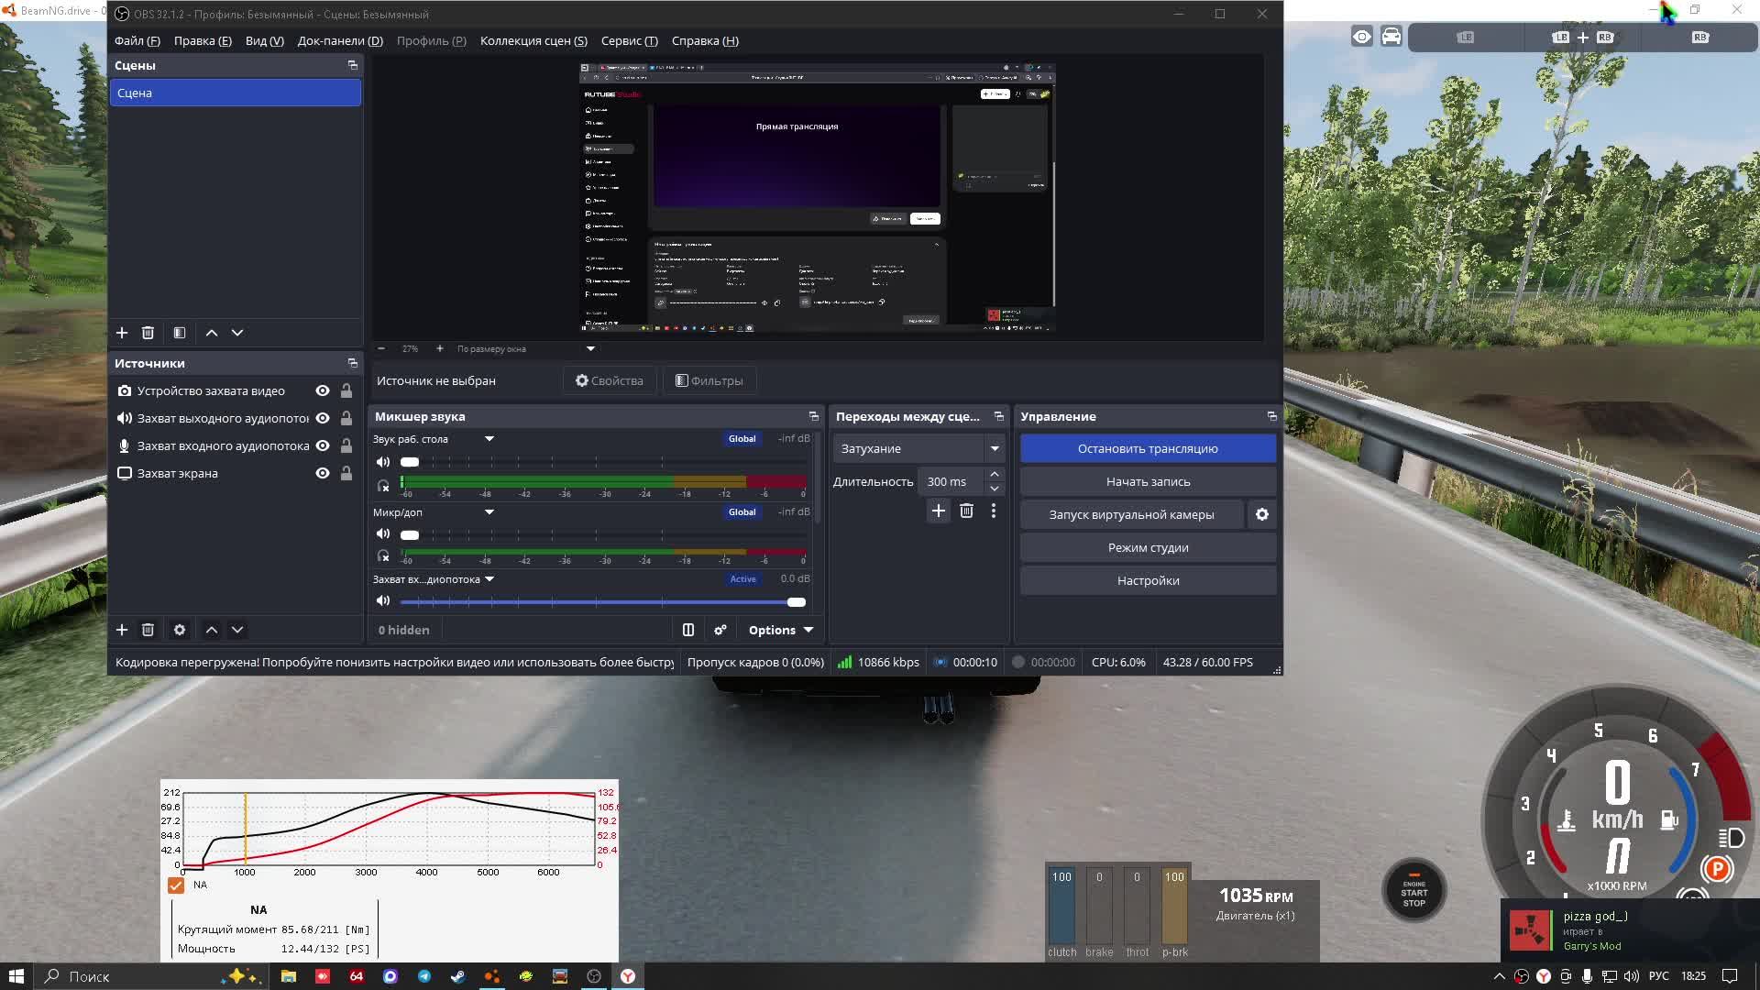This screenshot has height=990, width=1760.
Task: Lock the Захват выходного аудиопотока source
Action: (346, 418)
